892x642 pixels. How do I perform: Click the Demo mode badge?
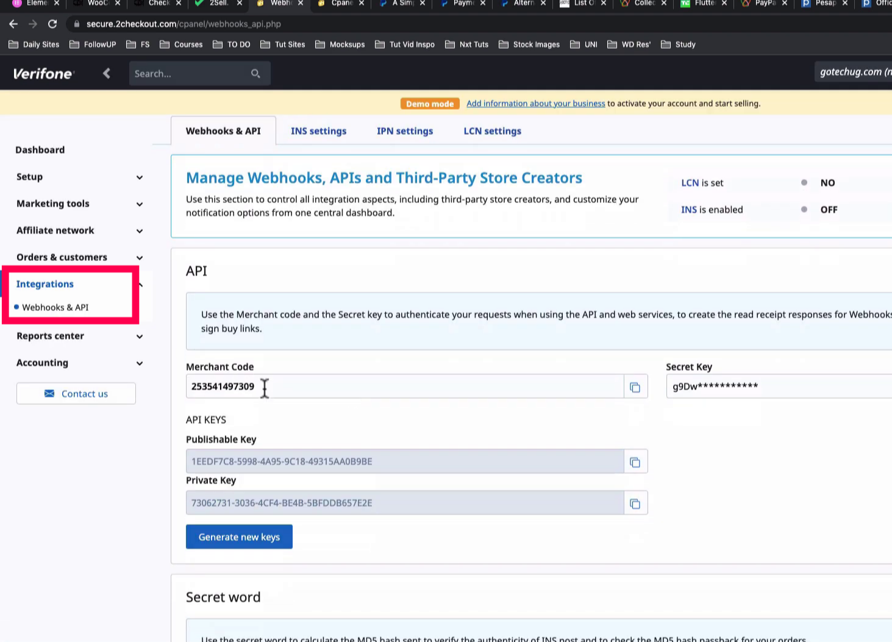(x=430, y=104)
